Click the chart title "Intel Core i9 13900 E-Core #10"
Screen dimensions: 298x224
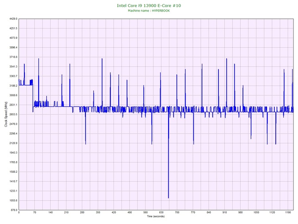pos(149,5)
